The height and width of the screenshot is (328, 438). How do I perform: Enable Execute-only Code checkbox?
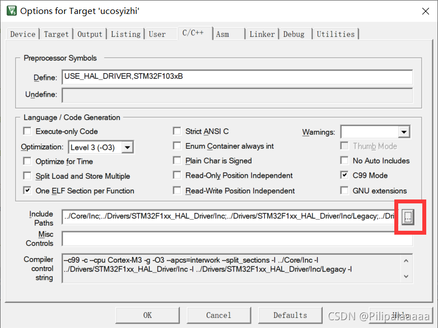[x=27, y=131]
